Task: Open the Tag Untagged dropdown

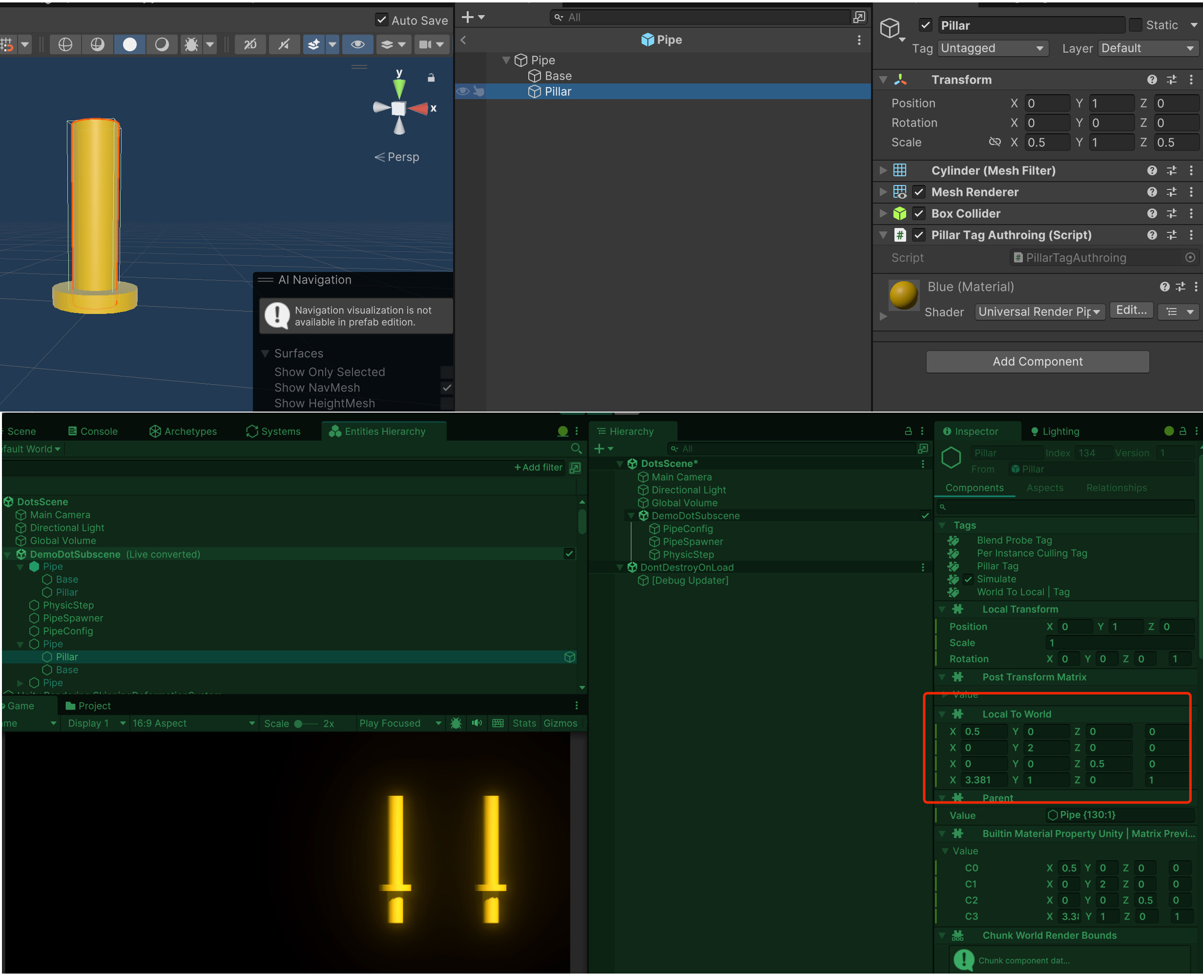Action: (x=992, y=48)
